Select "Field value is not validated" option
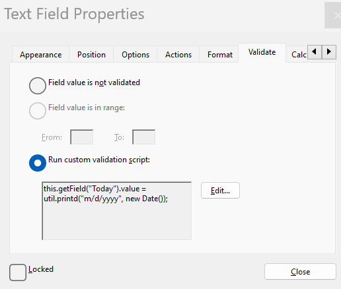This screenshot has height=289, width=341. [38, 86]
